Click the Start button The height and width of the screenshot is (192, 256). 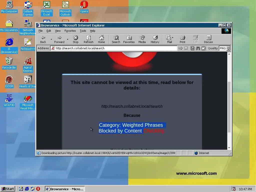click(8, 189)
